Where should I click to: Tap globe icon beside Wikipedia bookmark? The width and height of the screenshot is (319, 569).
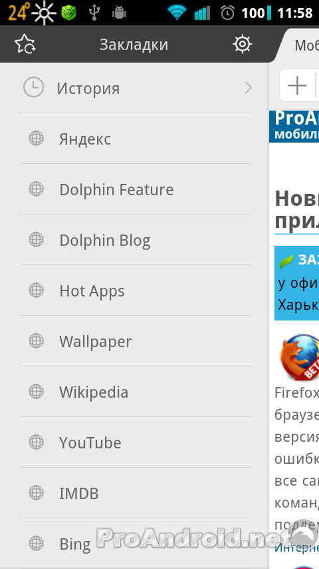(36, 392)
